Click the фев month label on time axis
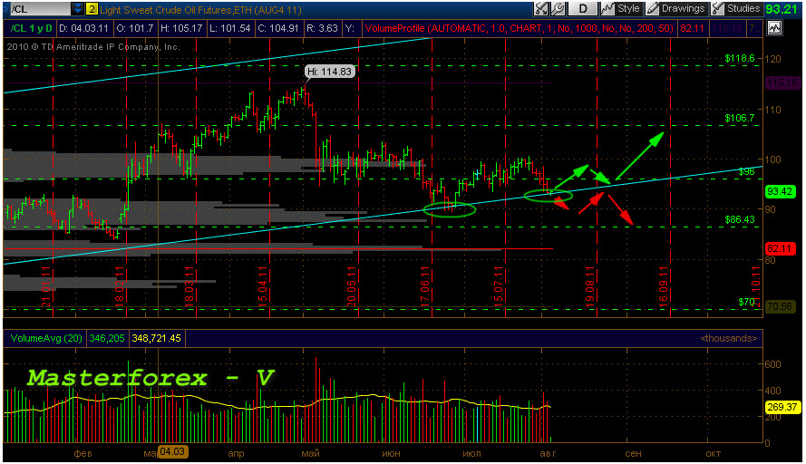The height and width of the screenshot is (464, 806). (83, 453)
